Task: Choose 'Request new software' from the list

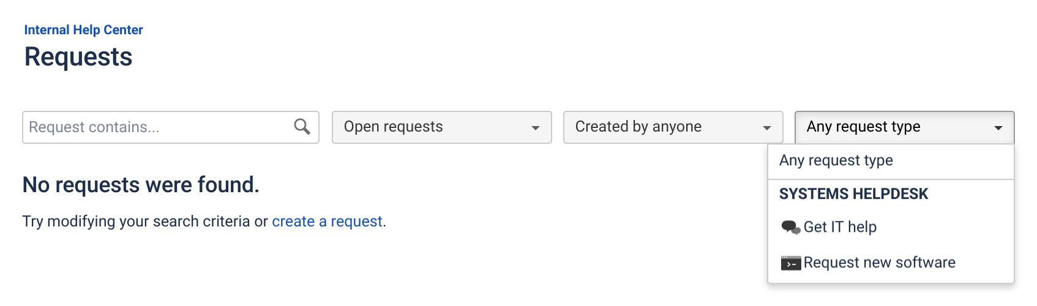Action: pos(891,263)
